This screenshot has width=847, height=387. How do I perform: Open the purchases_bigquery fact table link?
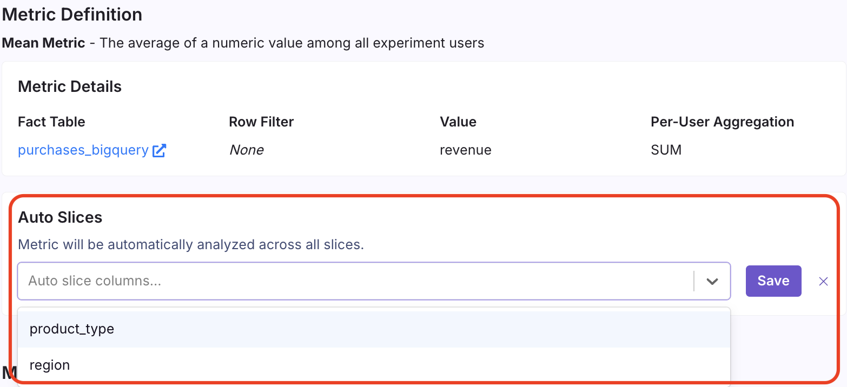coord(83,150)
